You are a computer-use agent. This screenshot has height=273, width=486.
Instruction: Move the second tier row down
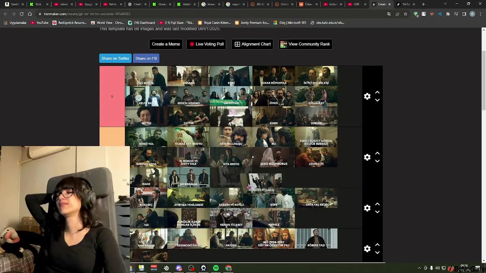pyautogui.click(x=377, y=161)
